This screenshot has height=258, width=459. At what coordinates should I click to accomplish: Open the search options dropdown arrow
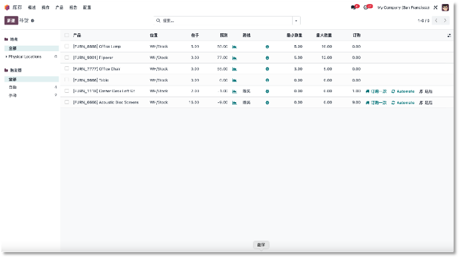296,21
